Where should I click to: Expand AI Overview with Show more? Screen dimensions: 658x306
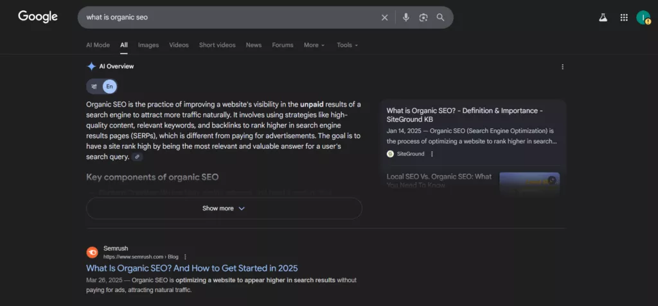click(x=224, y=208)
